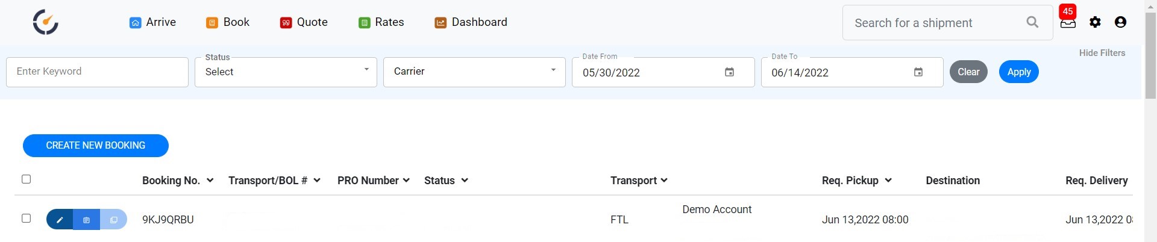Screen dimensions: 1157x242
Task: Click the magnifier icon in the shipment search
Action: pos(1032,22)
